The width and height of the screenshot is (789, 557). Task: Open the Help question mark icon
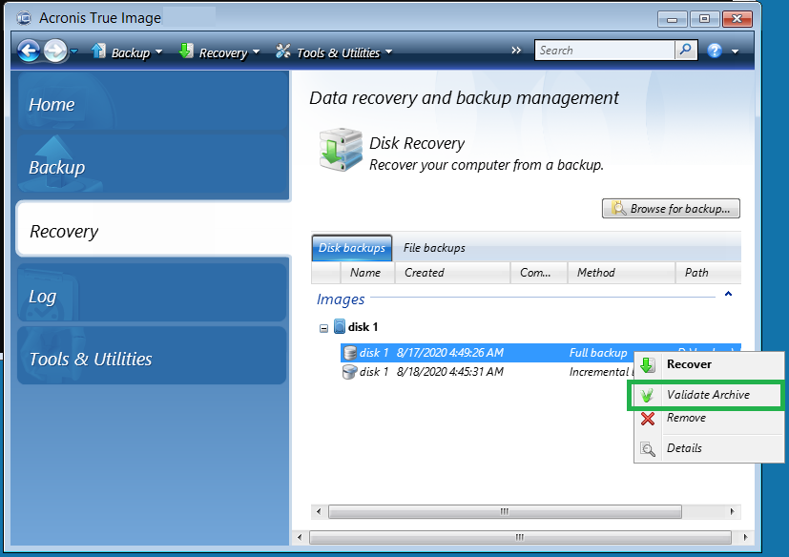[x=715, y=50]
